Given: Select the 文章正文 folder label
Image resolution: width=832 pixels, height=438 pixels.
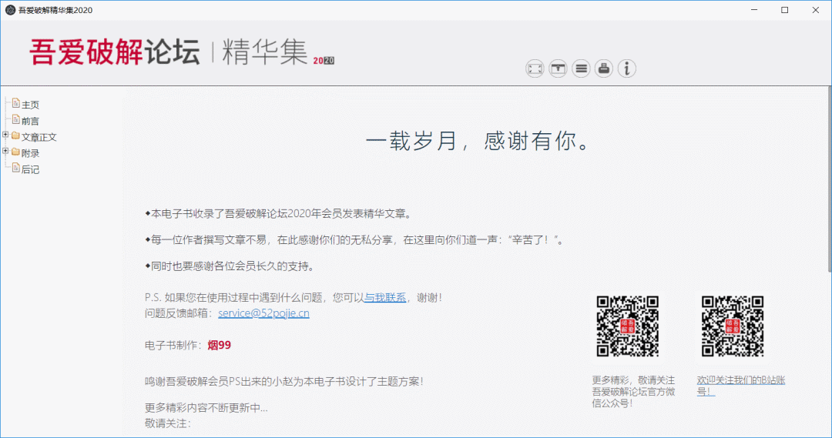Looking at the screenshot, I should click(39, 137).
